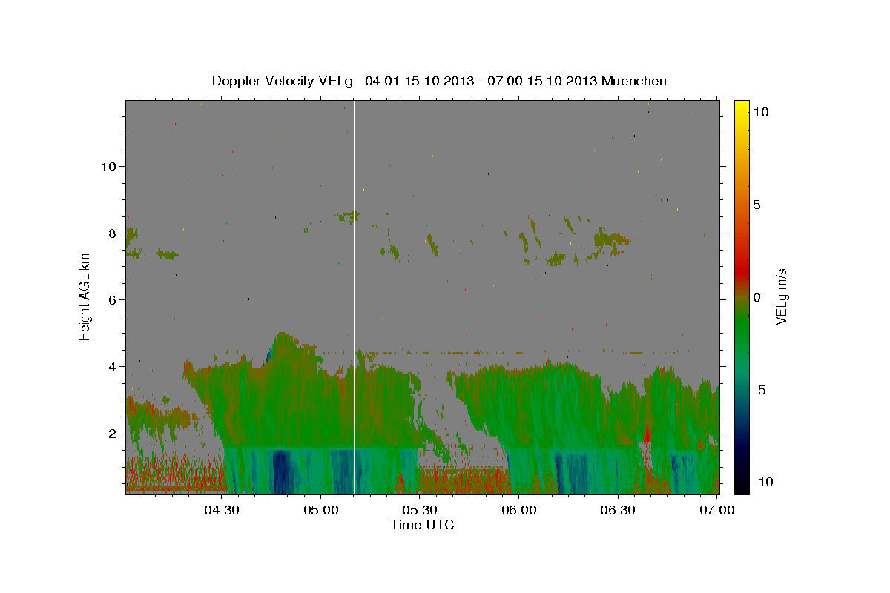
Task: Click the colorbar tick label 0
Action: 757,297
